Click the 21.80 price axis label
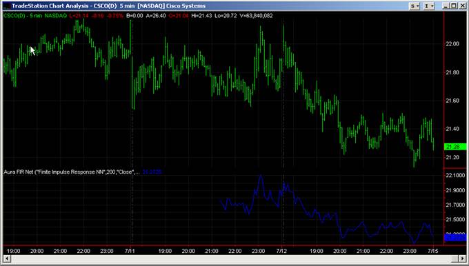 point(452,72)
